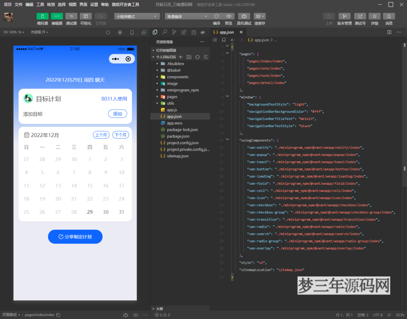407x319 pixels.
Task: Open the 小程序模式 mode dropdown
Action: [137, 16]
